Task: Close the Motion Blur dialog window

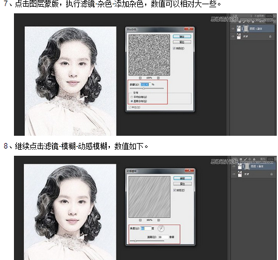Action: pos(189,171)
